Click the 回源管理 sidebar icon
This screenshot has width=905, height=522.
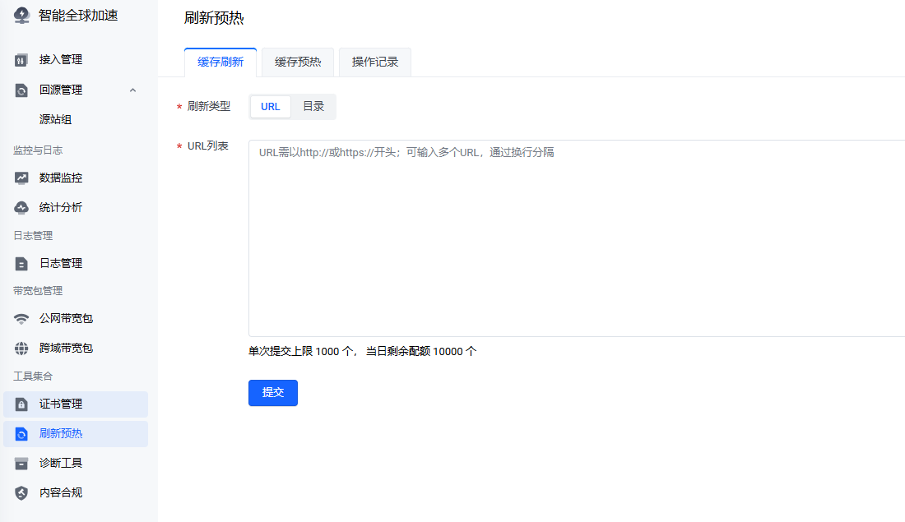[x=21, y=90]
